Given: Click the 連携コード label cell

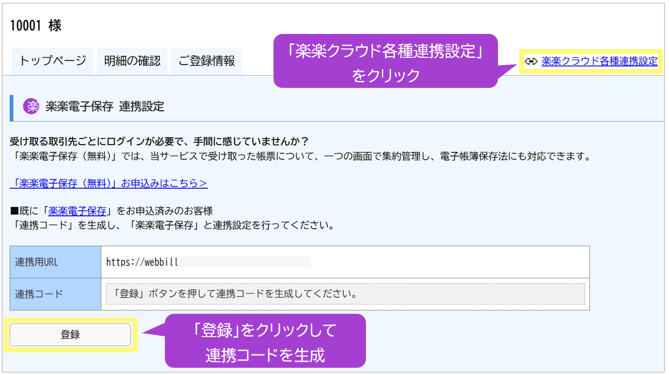Looking at the screenshot, I should point(56,294).
